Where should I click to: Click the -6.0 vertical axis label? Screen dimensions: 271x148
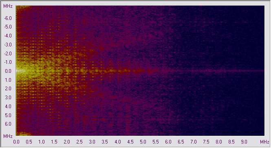coord(8,18)
